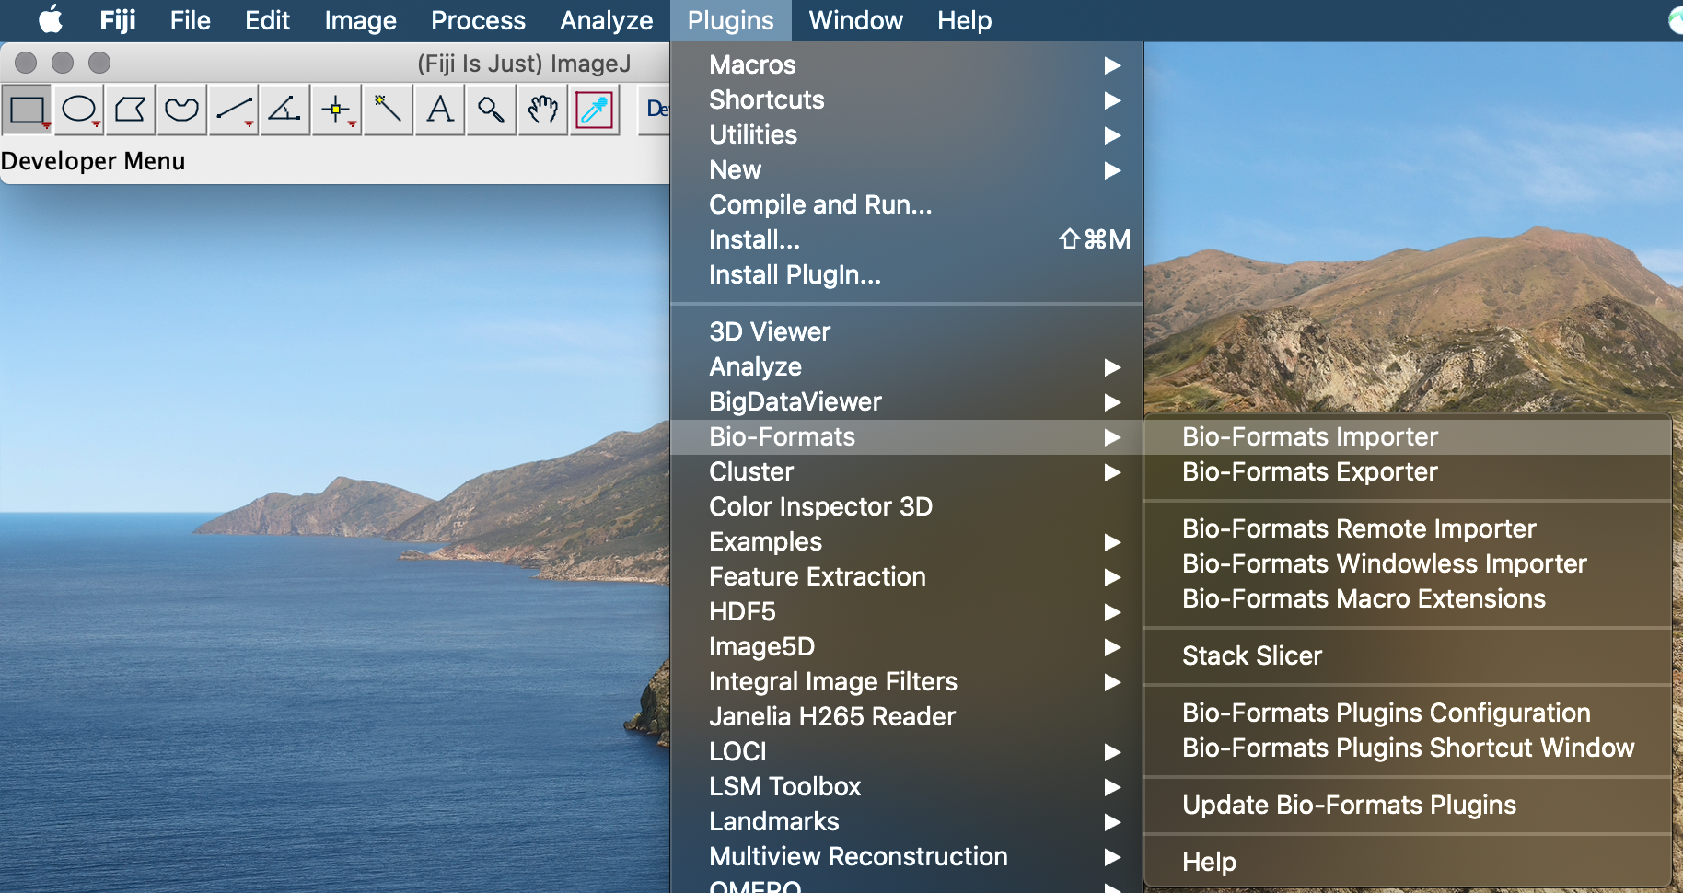Click Install PlugIn... menu entry
The width and height of the screenshot is (1683, 893).
(795, 275)
